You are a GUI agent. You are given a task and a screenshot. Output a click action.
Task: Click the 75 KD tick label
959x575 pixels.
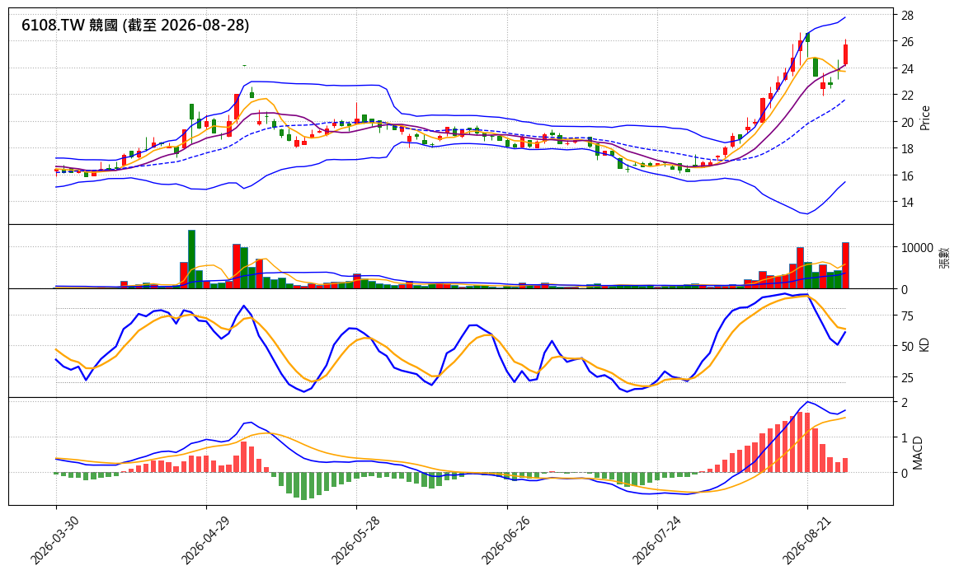point(907,316)
